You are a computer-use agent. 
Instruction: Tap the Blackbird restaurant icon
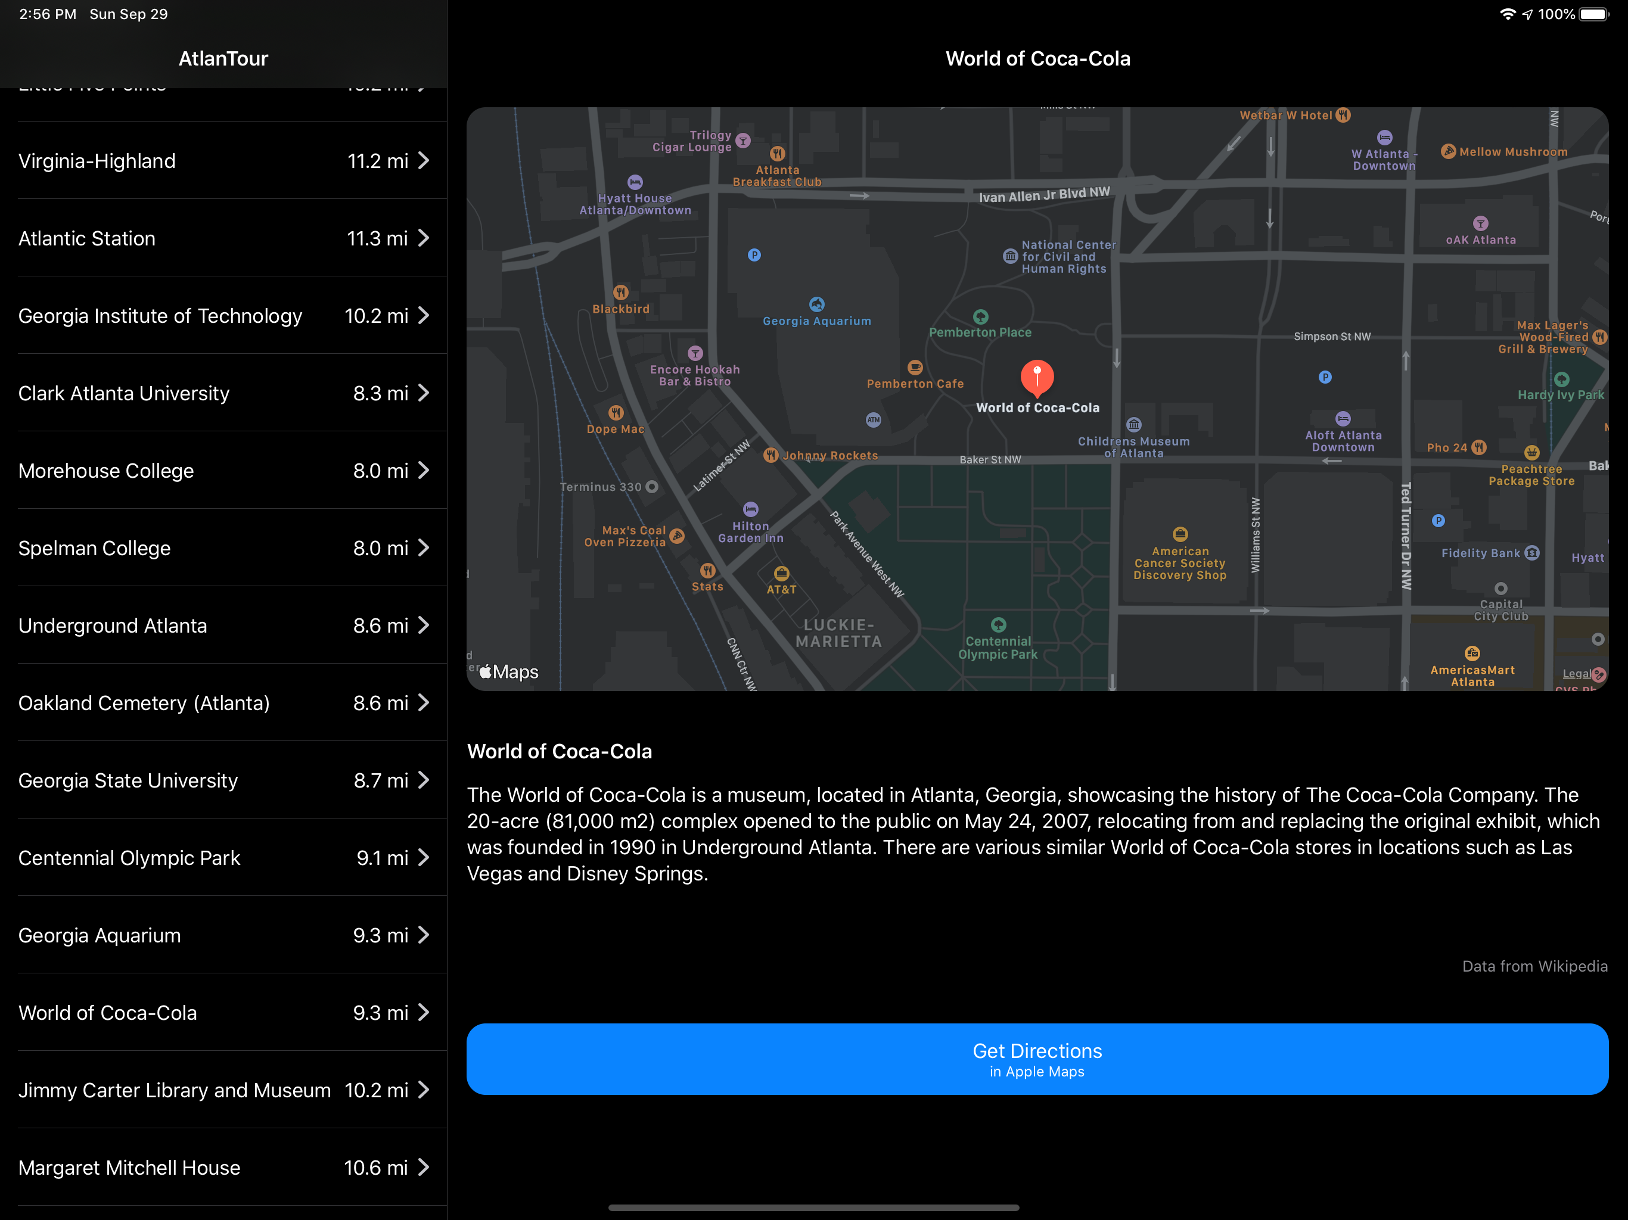coord(620,292)
